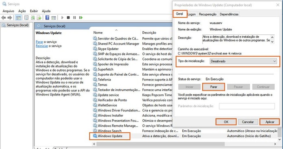Viewport: 283px width, 149px height.
Task: Open Help via the blue question-mark icon
Action: click(47, 17)
